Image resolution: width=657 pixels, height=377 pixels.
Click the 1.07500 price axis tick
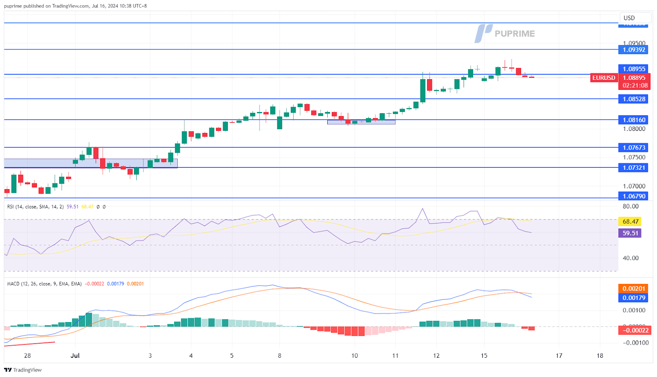[x=634, y=158]
